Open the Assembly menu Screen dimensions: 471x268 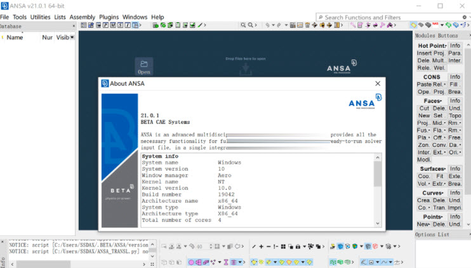(82, 17)
